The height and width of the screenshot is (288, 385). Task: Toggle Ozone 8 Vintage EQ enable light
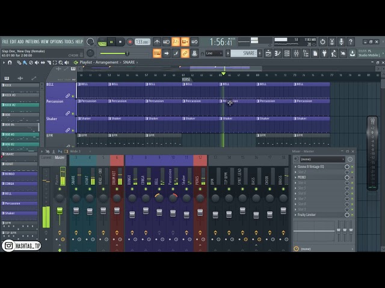click(352, 167)
